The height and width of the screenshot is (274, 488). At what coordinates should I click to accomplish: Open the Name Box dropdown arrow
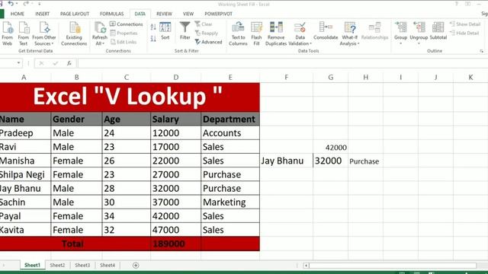(18, 63)
